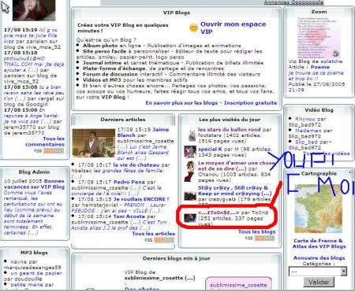The width and height of the screenshot is (355, 292).
Task: Open the Slip_bad video link
Action: 306,142
